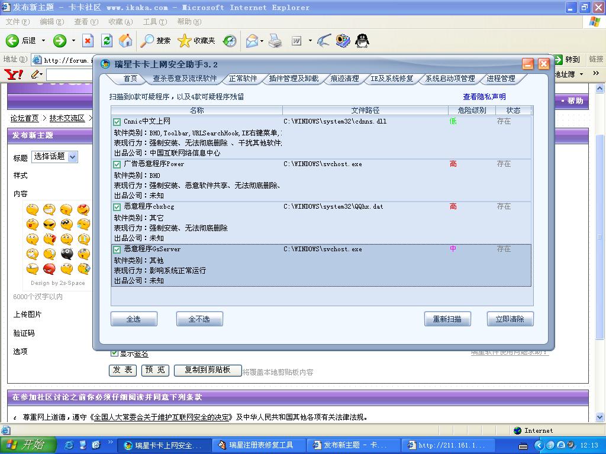The image size is (606, 454).
Task: Uncheck the Cnnic中文上网 checkbox
Action: pos(117,122)
